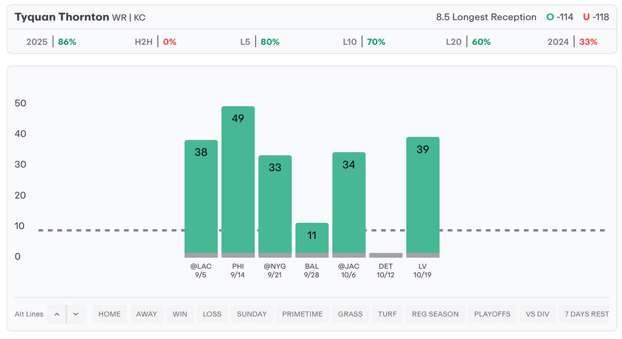Select the TURF surface filter

coord(387,314)
